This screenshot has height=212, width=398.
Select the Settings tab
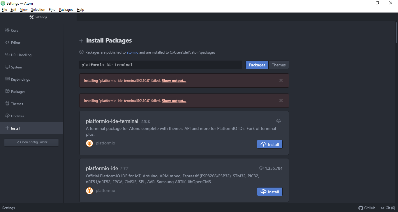click(x=38, y=17)
